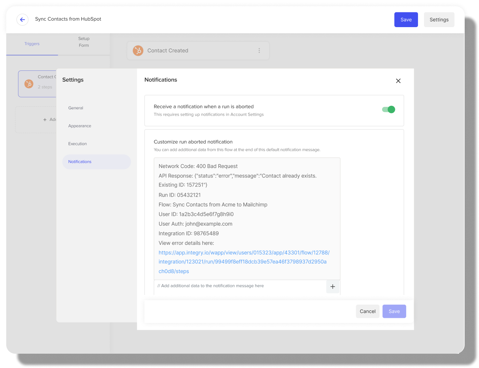Click the Run ID: 05432121 line

(x=180, y=195)
